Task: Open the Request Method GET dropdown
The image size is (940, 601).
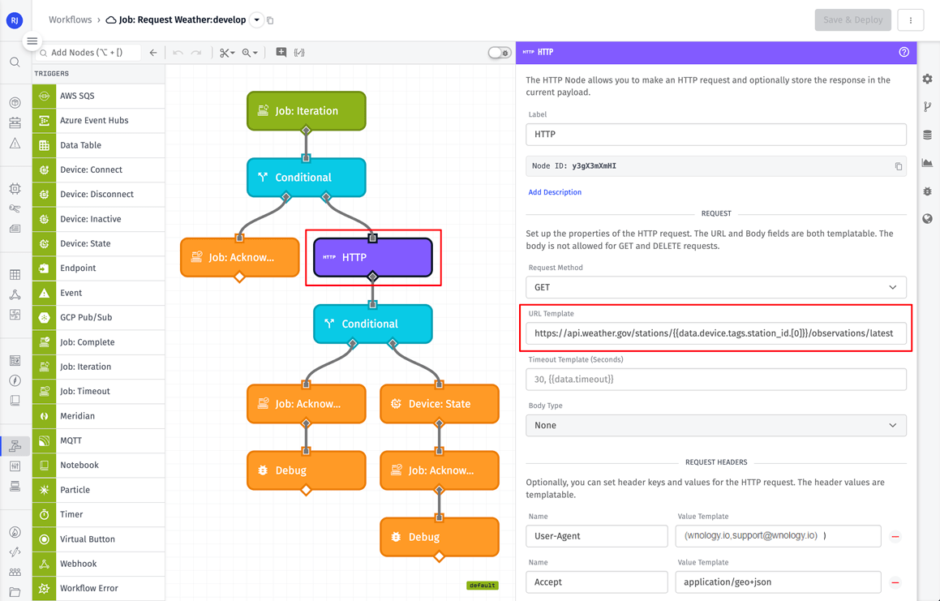Action: pos(716,287)
